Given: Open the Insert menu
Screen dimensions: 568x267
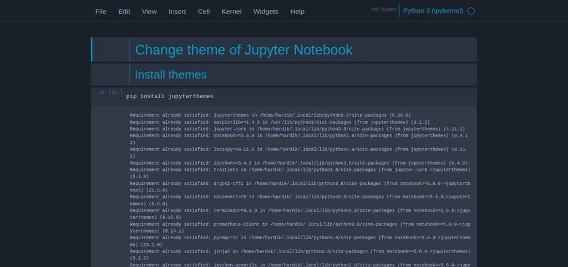Looking at the screenshot, I should click(x=177, y=12).
